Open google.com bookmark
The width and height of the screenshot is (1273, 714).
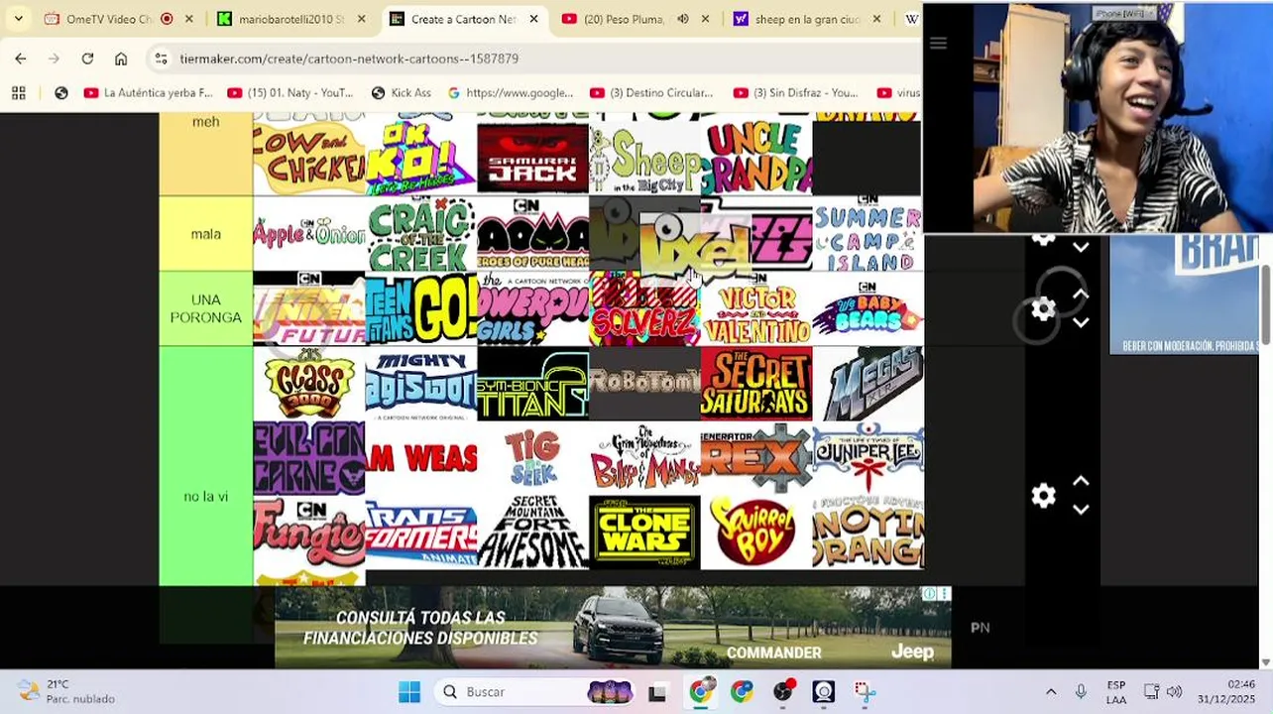coord(511,93)
